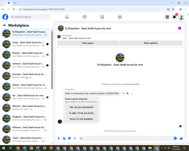Open the View buyer profile link
Screen dimensions: 189x151
132,84
